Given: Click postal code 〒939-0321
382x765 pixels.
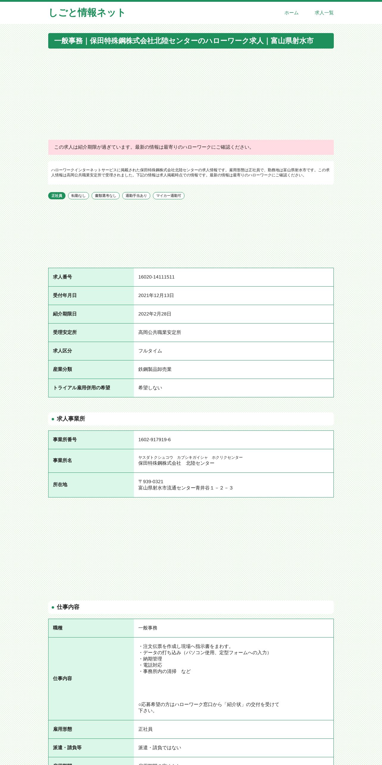Looking at the screenshot, I should (151, 482).
